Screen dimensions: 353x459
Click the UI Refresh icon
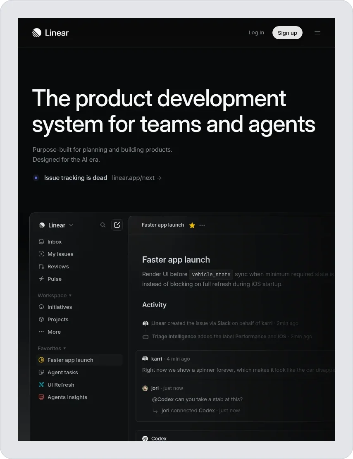point(41,385)
